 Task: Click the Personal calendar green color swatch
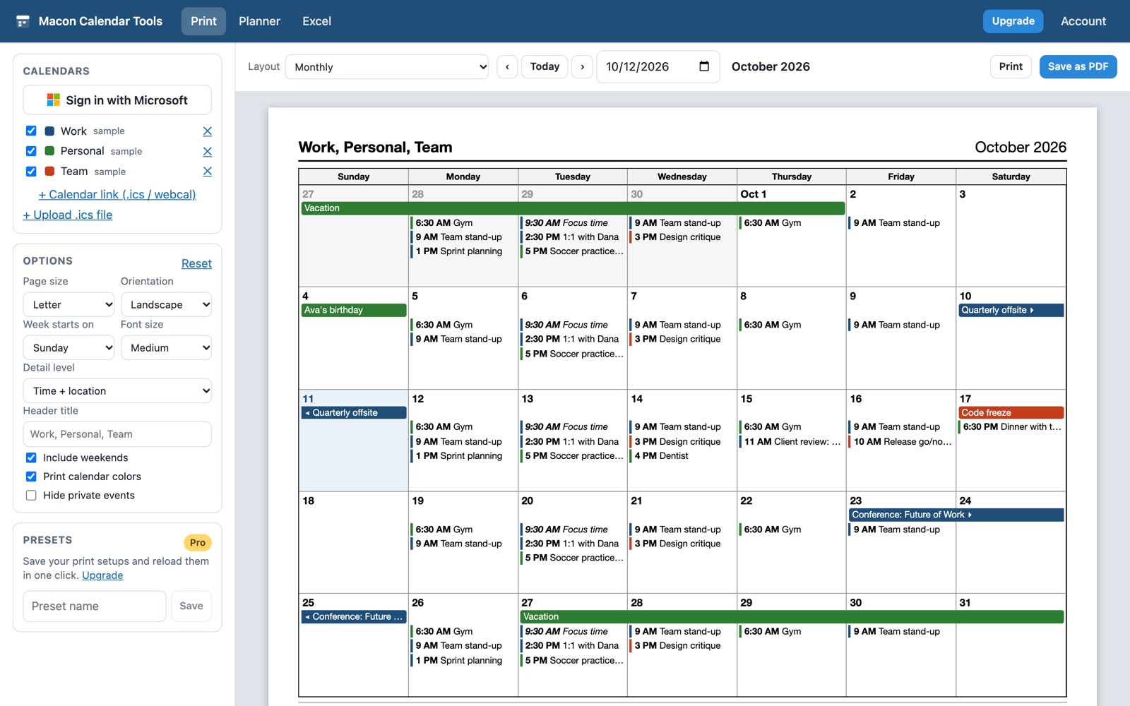(50, 151)
